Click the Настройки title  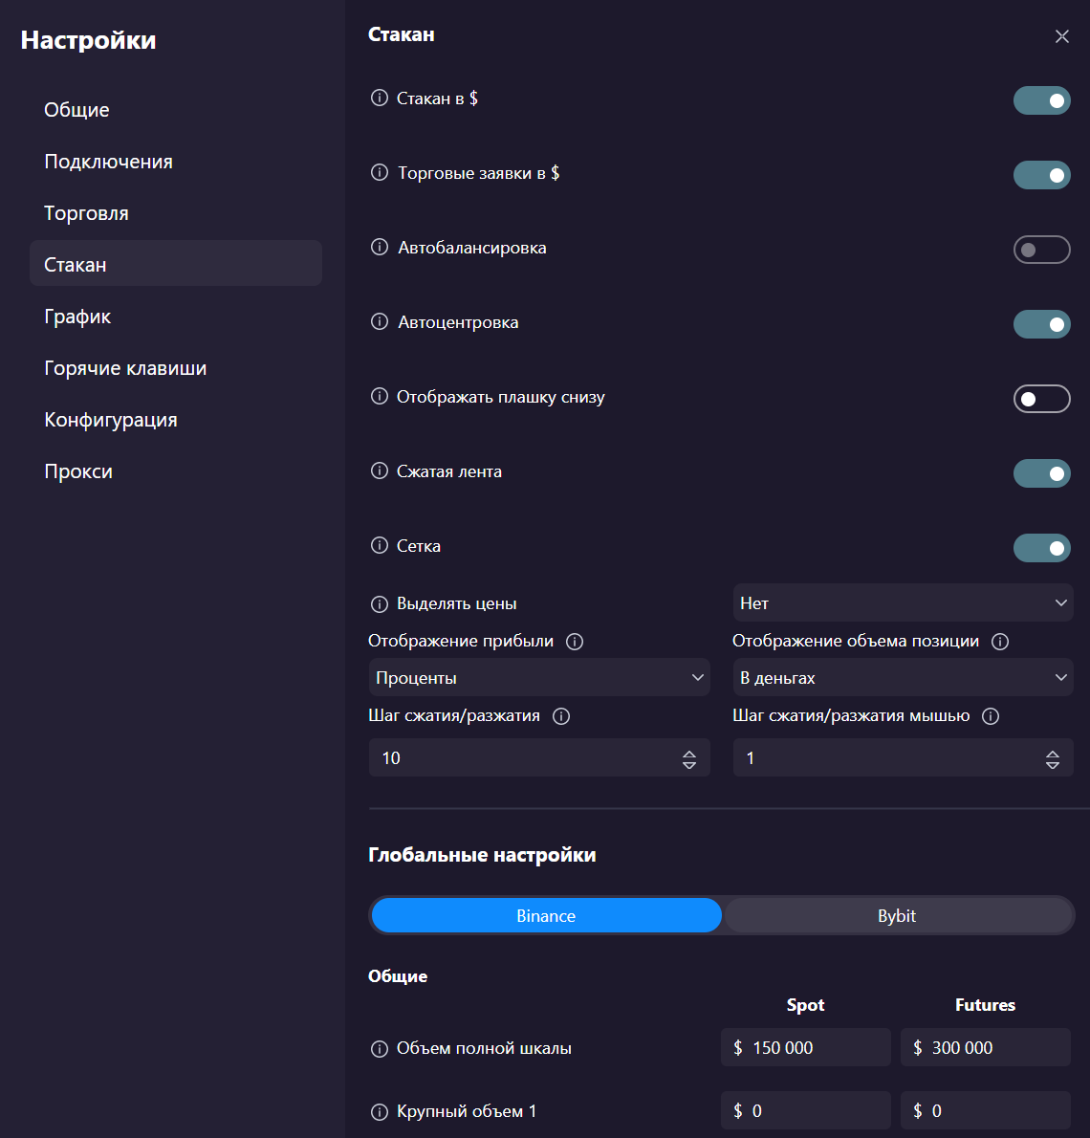89,40
